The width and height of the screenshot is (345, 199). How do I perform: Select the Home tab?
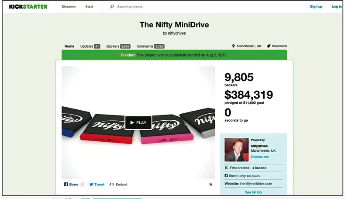(x=69, y=46)
